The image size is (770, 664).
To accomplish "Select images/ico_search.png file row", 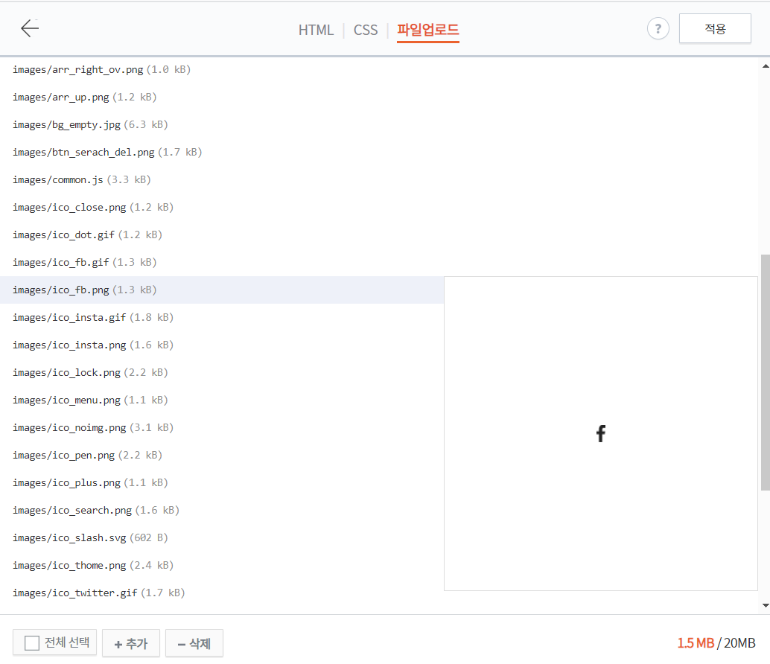I will (222, 509).
